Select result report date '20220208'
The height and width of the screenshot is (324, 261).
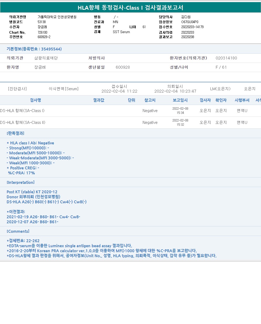(x=188, y=37)
